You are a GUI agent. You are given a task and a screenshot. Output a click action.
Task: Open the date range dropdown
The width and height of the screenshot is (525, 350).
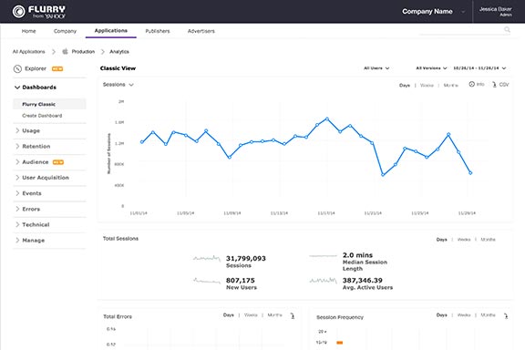coord(479,68)
